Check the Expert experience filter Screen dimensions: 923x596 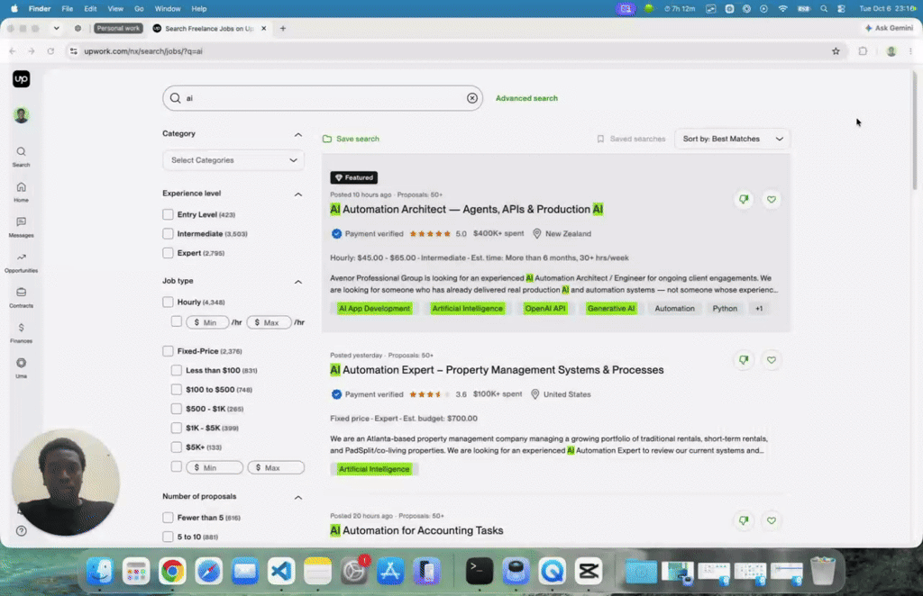point(168,253)
